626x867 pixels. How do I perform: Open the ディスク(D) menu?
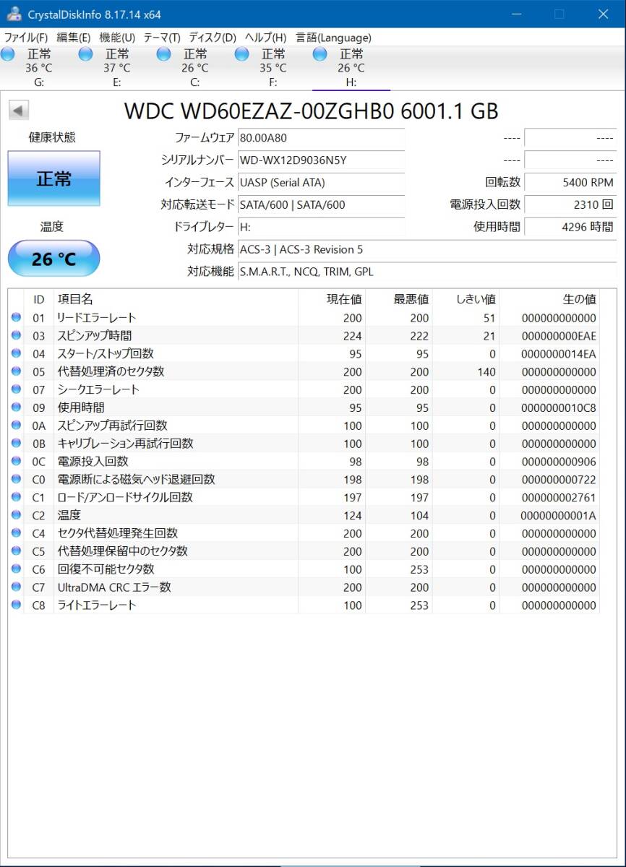coord(213,38)
